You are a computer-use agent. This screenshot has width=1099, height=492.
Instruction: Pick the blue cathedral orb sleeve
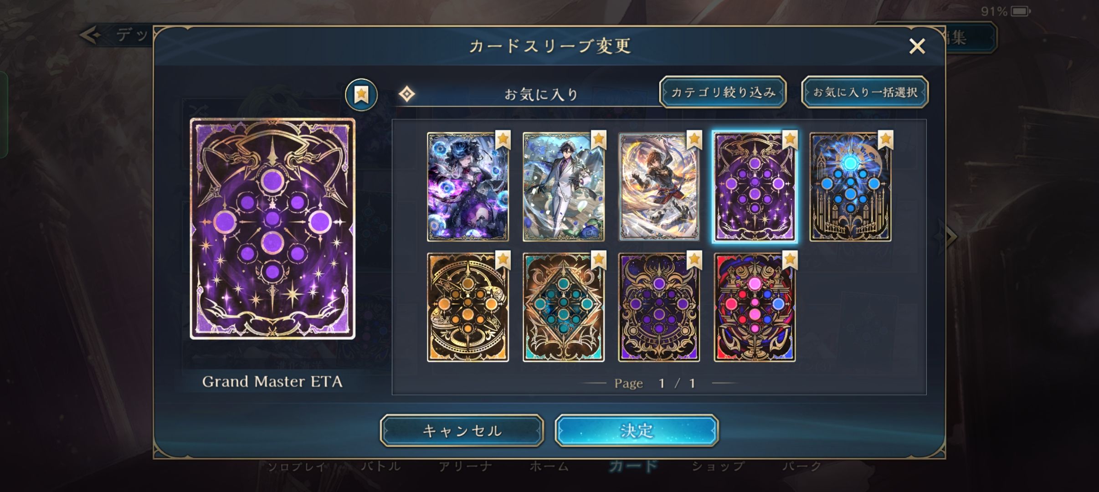tap(850, 187)
